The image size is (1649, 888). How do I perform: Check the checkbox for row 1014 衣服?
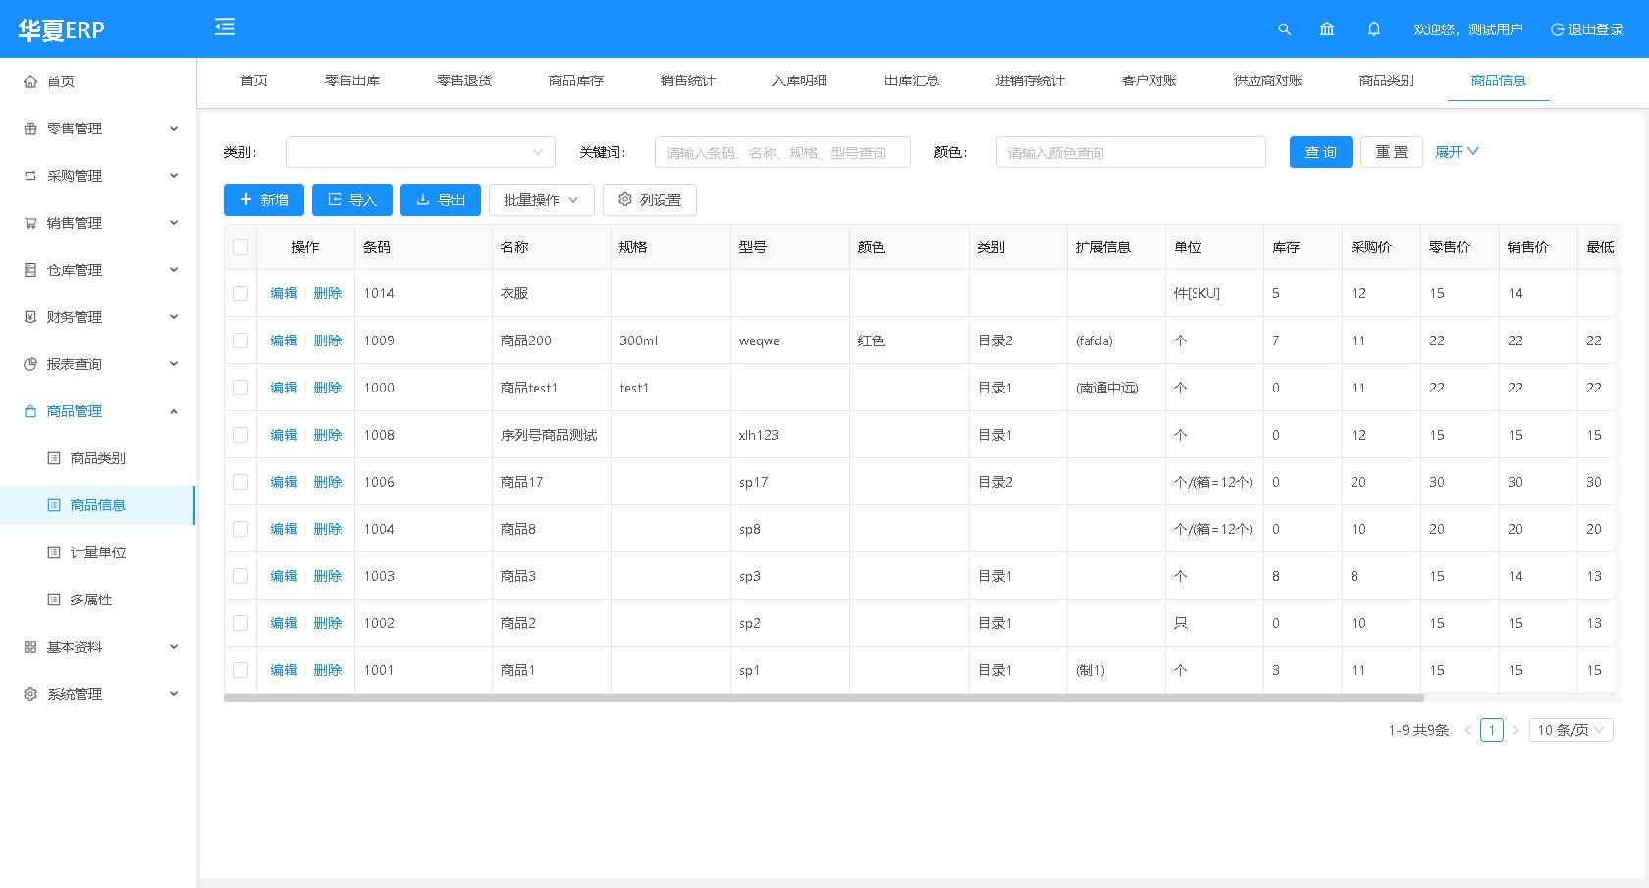(x=240, y=292)
